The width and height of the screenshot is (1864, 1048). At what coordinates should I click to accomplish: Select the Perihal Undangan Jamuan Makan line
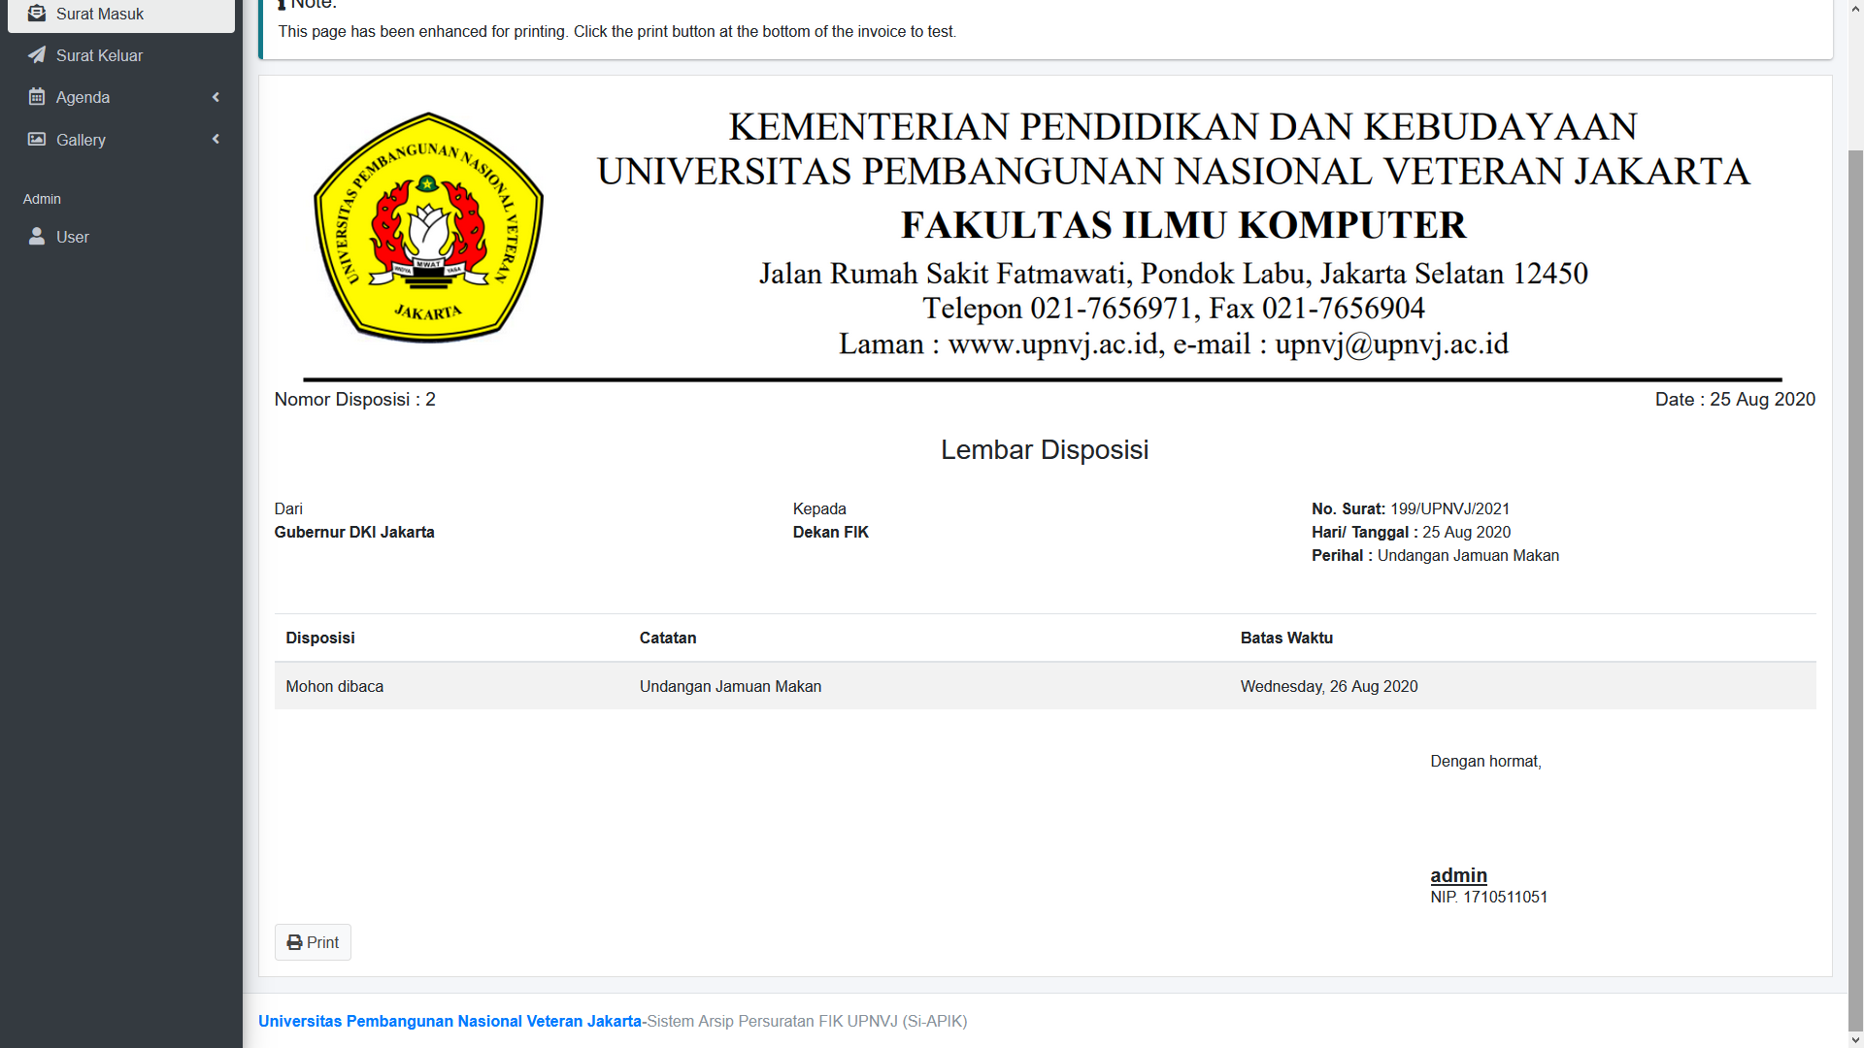(x=1435, y=556)
